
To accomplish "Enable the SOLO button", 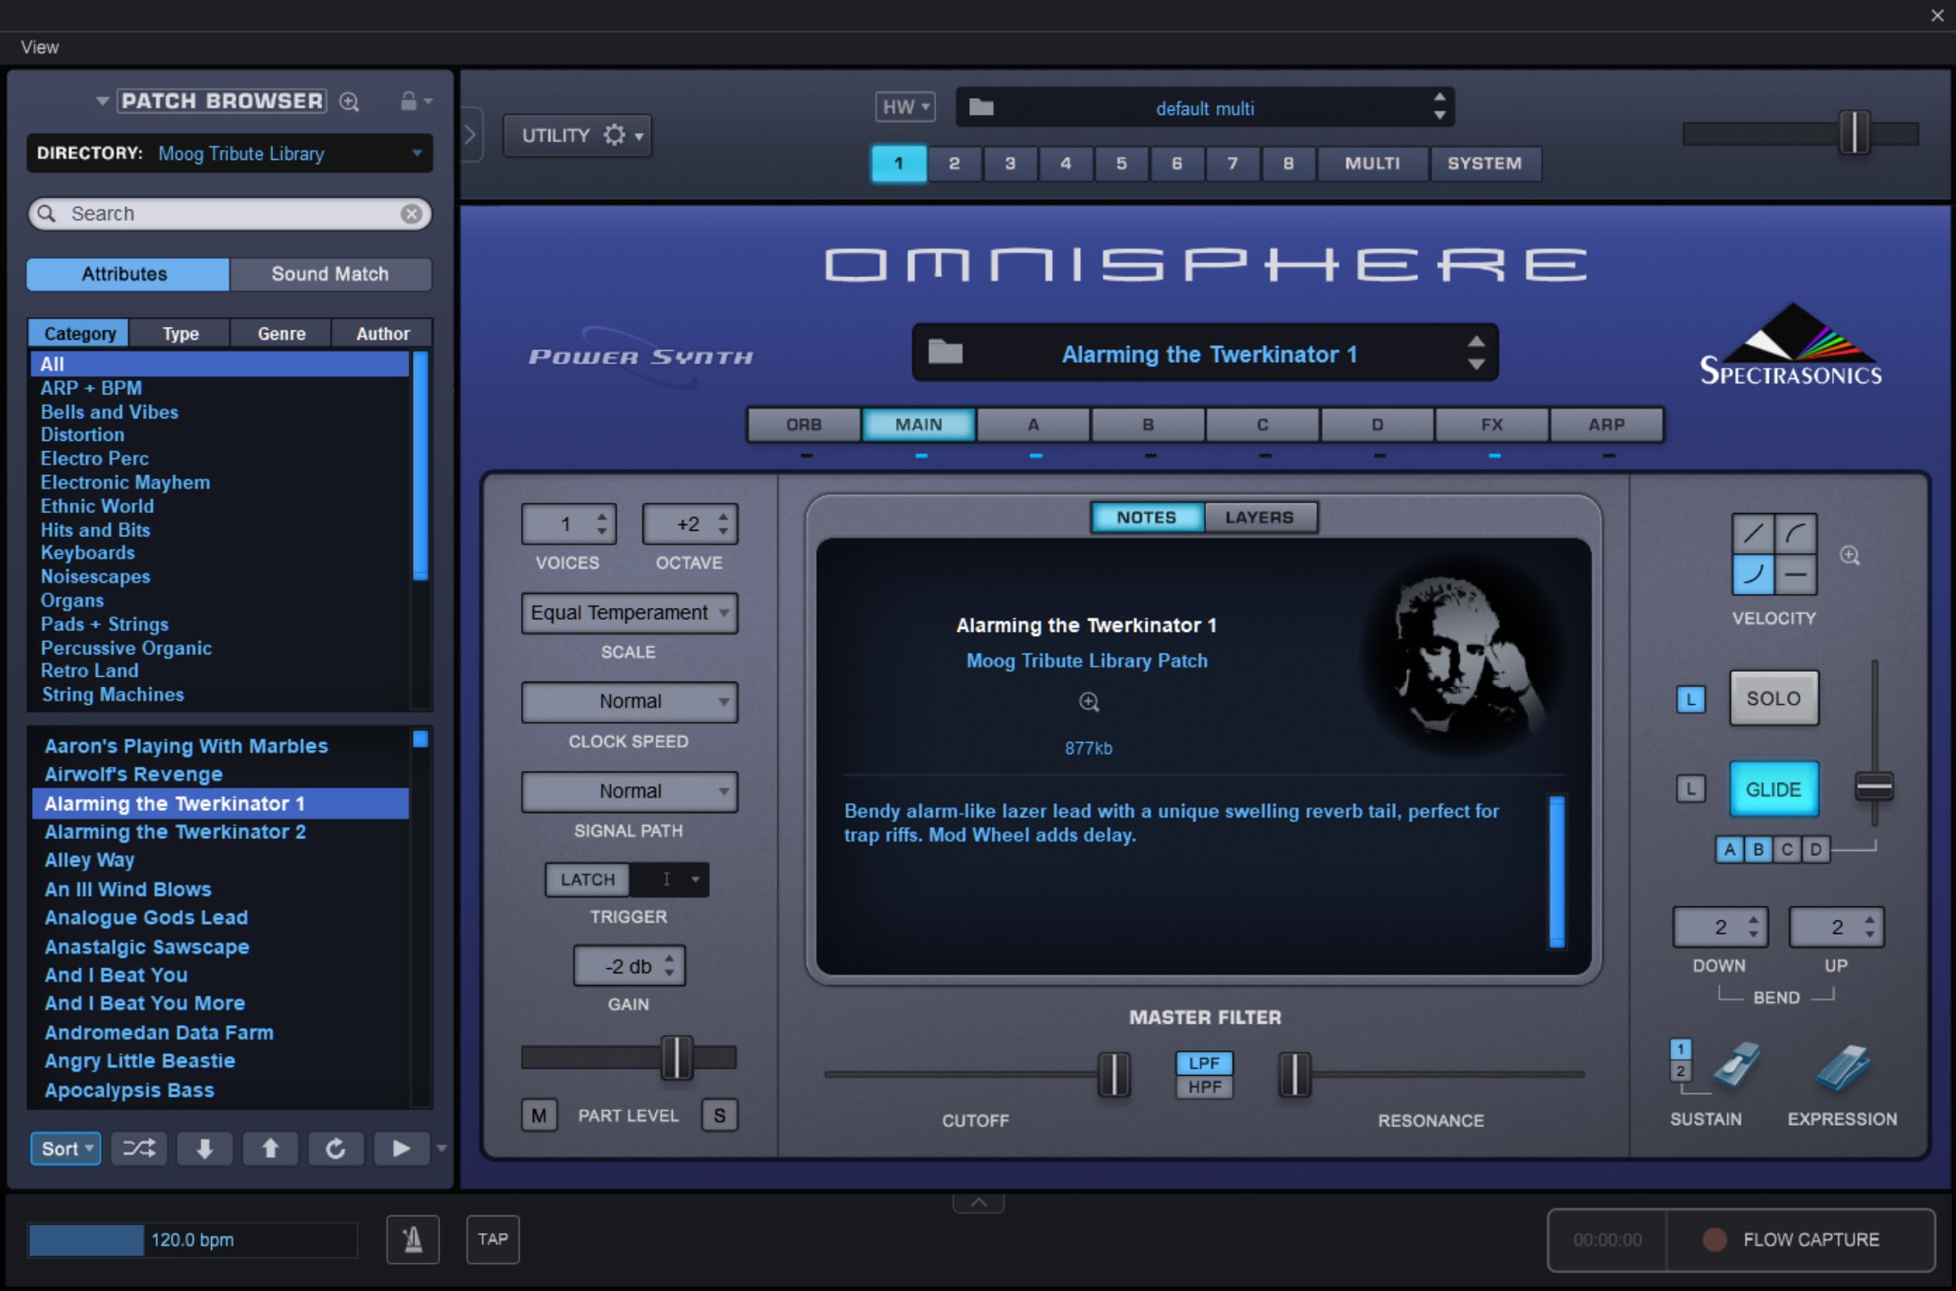I will (1773, 698).
